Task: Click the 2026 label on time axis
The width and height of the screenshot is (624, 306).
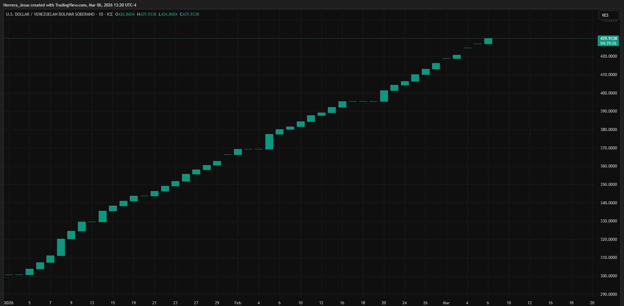Action: 9,303
